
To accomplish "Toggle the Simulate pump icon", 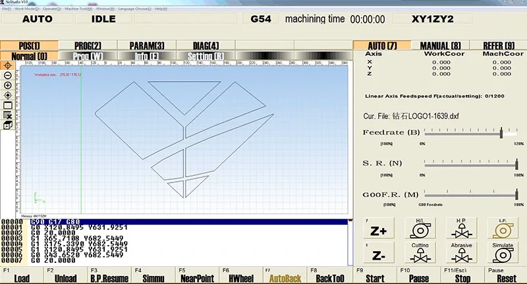I will (x=503, y=253).
